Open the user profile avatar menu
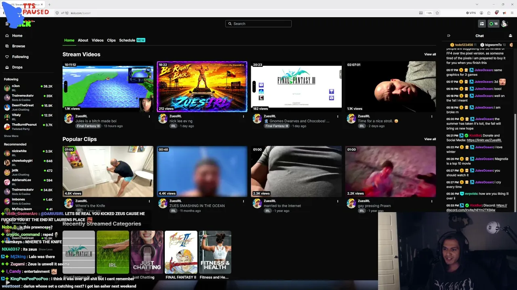This screenshot has height=290, width=517. pos(504,24)
